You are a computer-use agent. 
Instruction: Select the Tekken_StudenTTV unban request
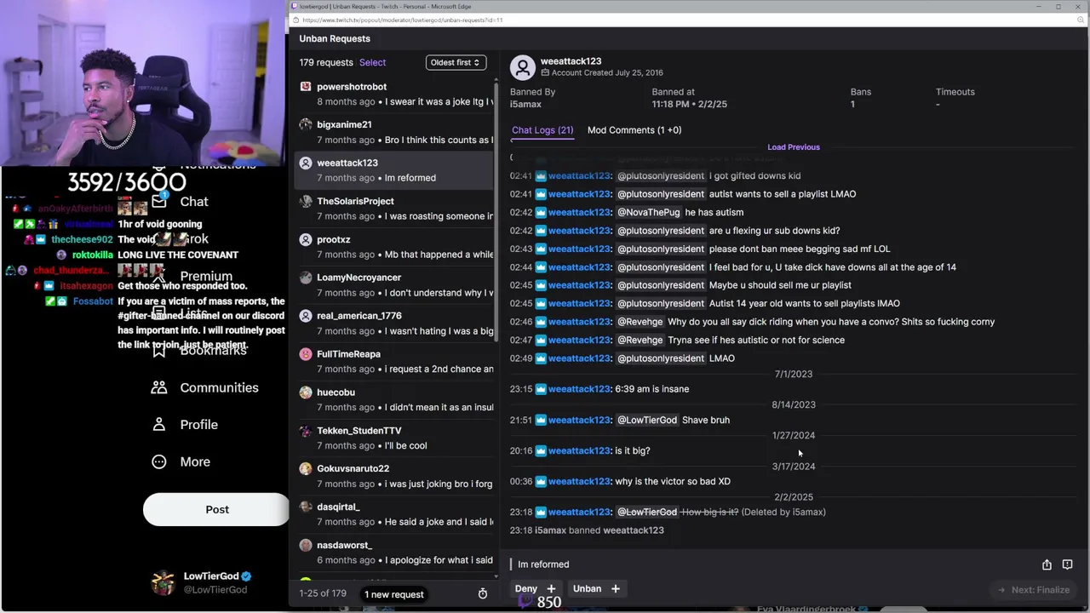point(394,438)
